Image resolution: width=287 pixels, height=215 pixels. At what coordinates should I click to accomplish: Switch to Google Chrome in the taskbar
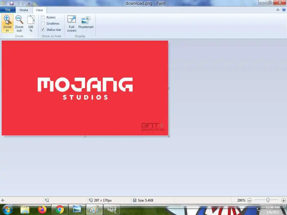tap(60, 209)
